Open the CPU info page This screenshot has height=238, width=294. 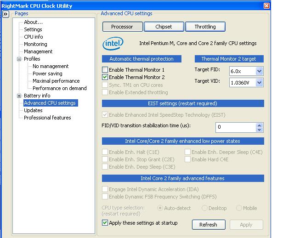coord(34,37)
